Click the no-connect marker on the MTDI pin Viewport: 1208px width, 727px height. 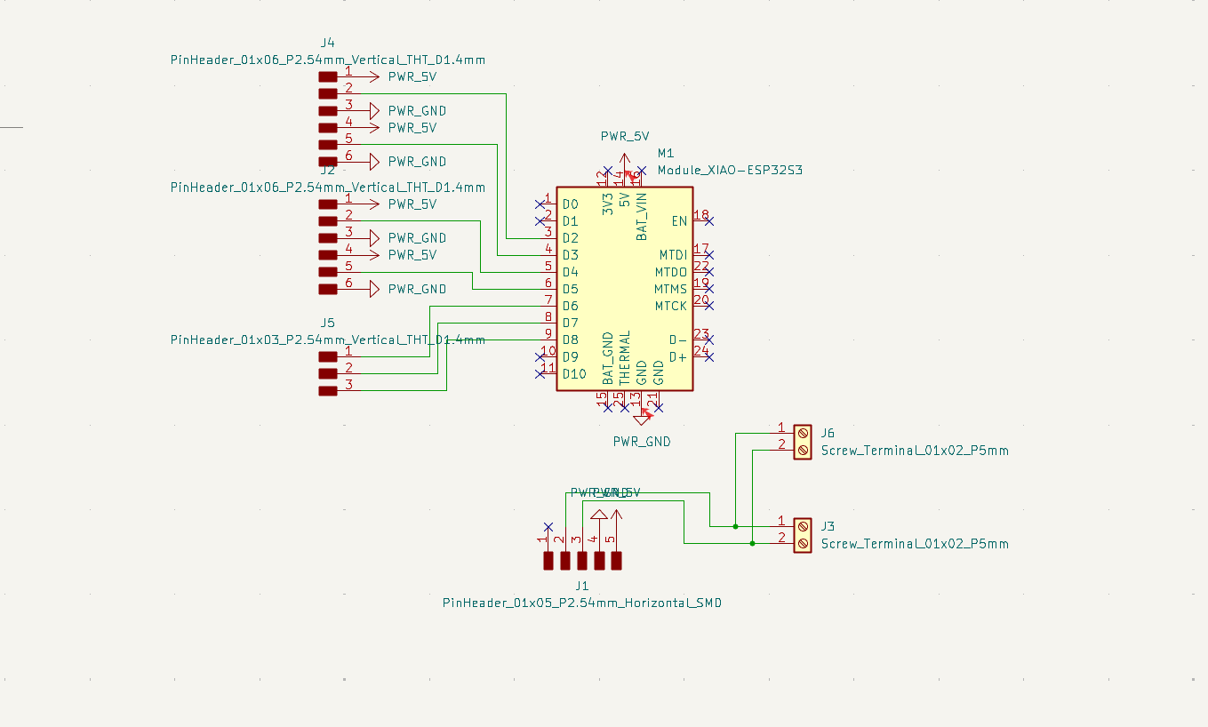(x=709, y=255)
